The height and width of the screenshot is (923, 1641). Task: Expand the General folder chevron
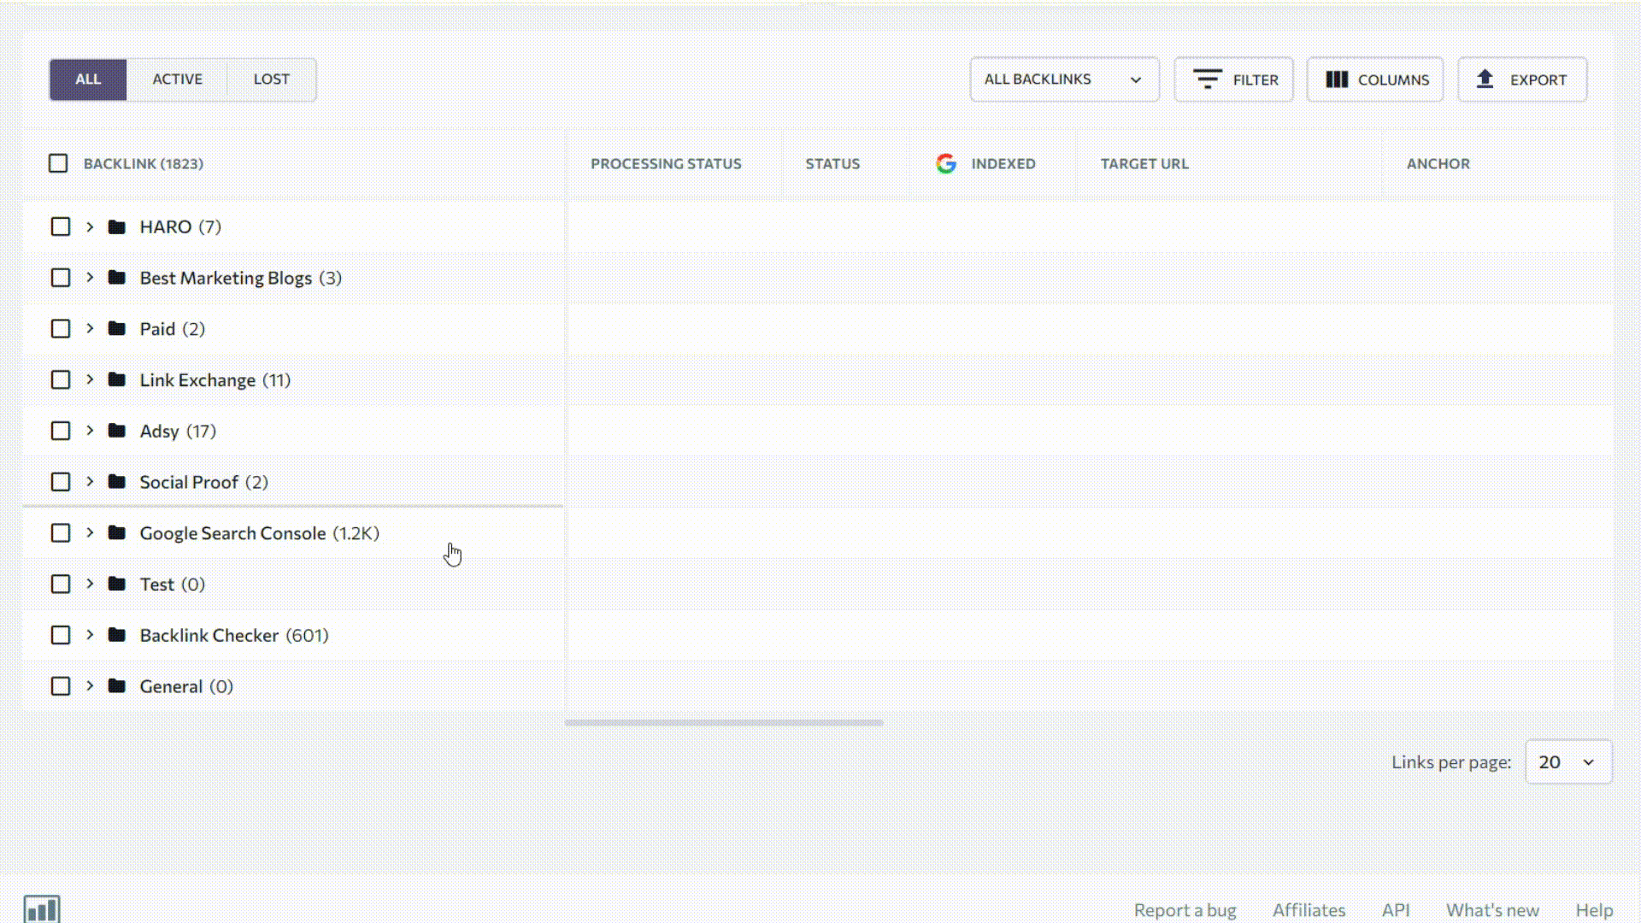(x=90, y=686)
